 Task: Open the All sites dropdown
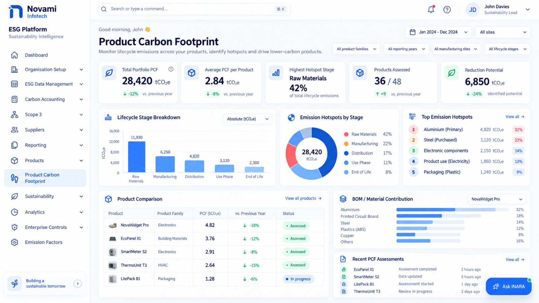[503, 32]
